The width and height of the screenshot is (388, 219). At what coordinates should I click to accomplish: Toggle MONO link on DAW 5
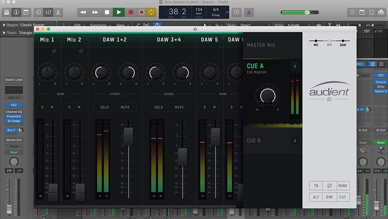point(223,94)
